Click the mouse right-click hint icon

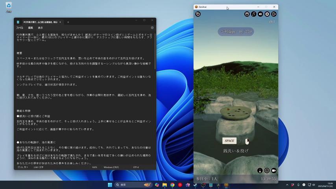[247, 141]
